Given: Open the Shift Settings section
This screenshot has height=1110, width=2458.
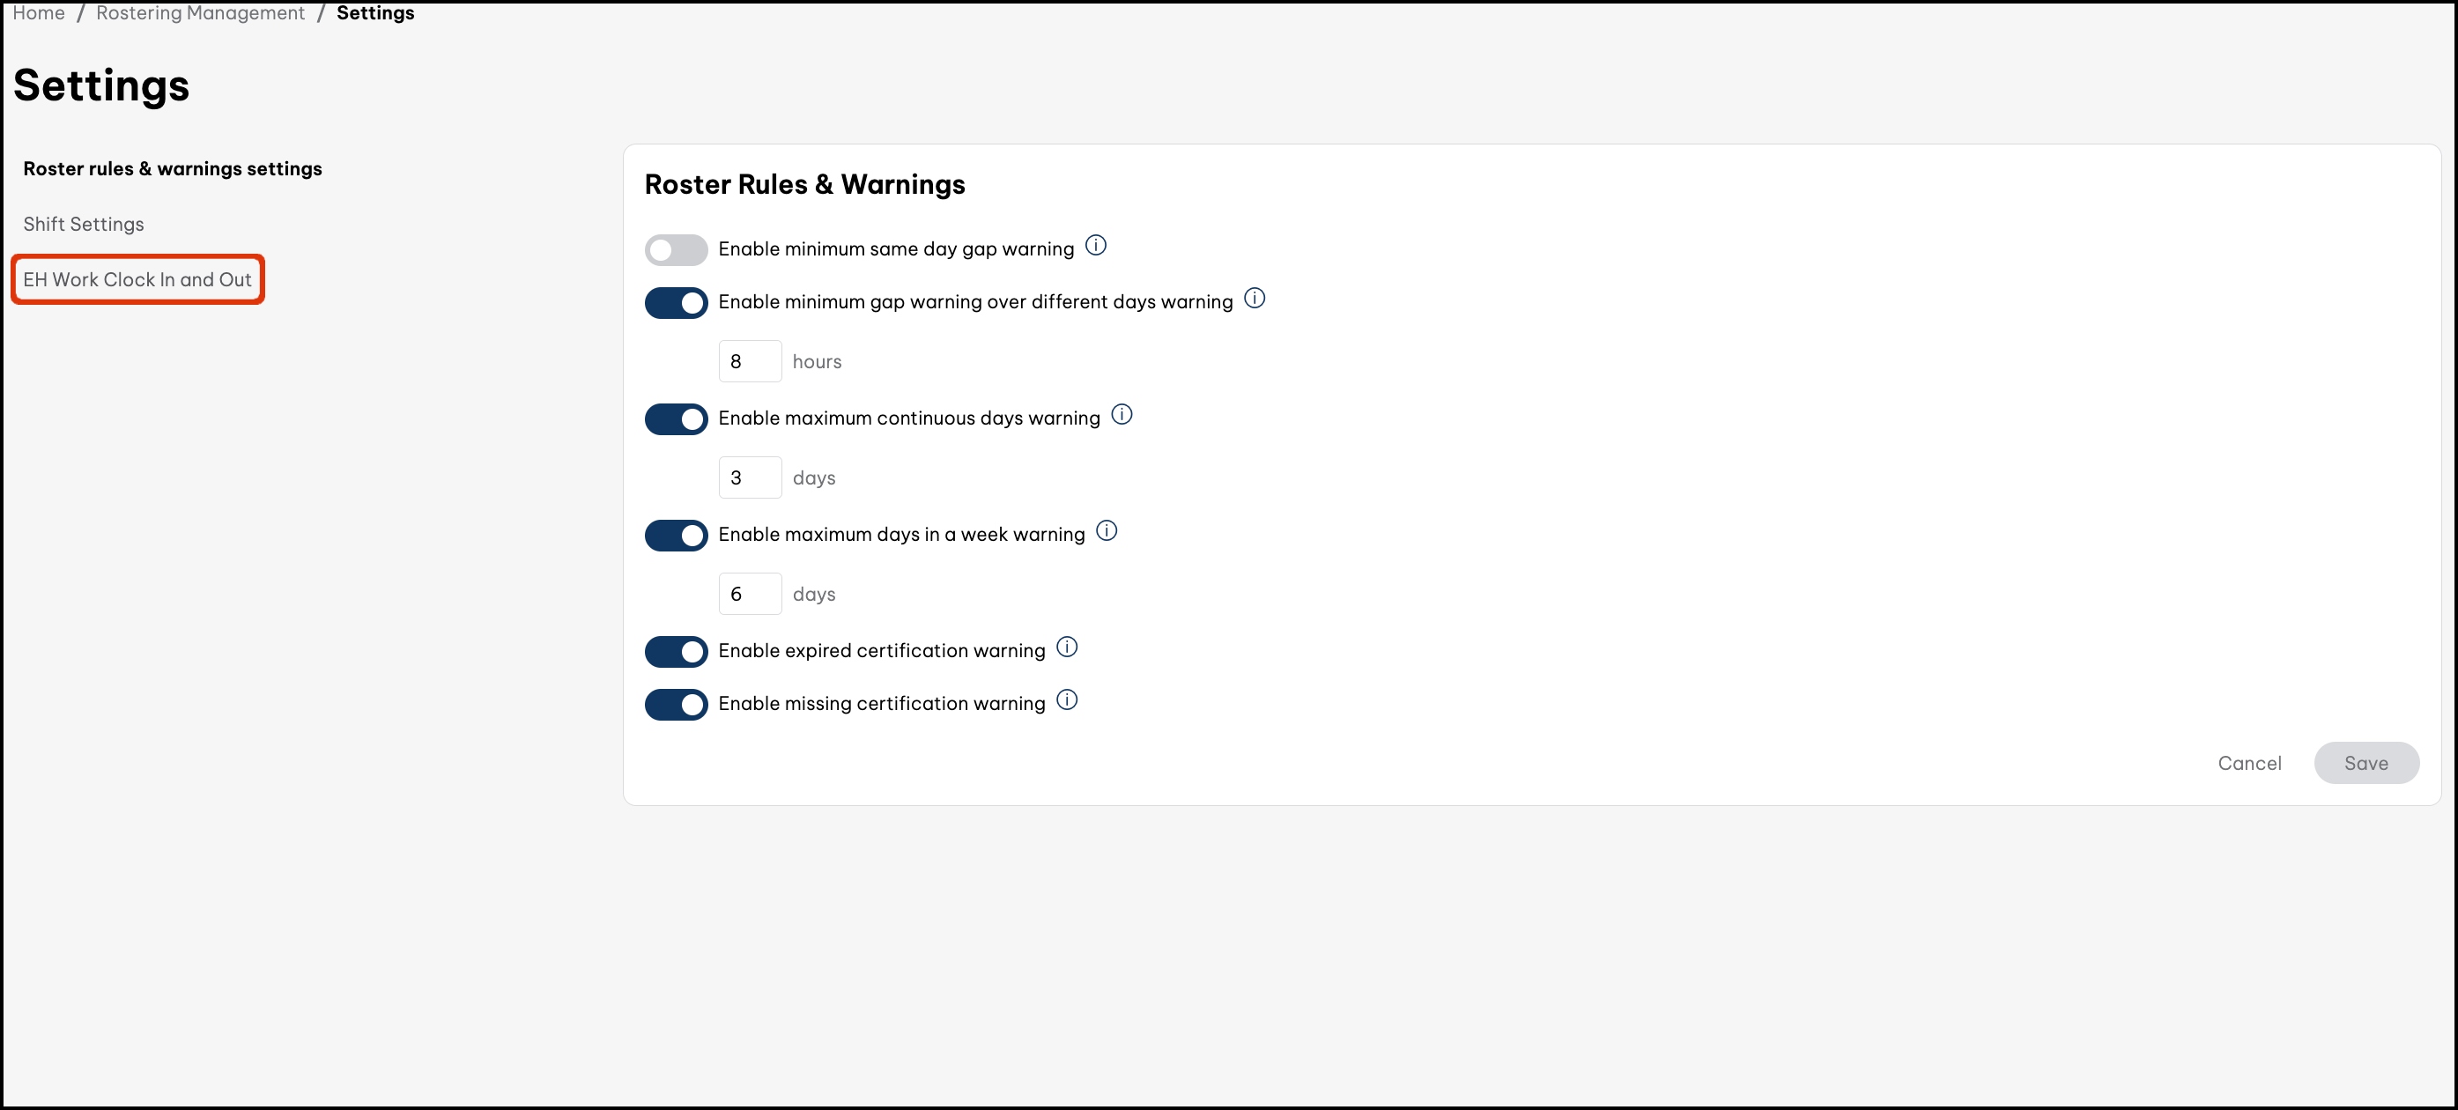Looking at the screenshot, I should 84,225.
